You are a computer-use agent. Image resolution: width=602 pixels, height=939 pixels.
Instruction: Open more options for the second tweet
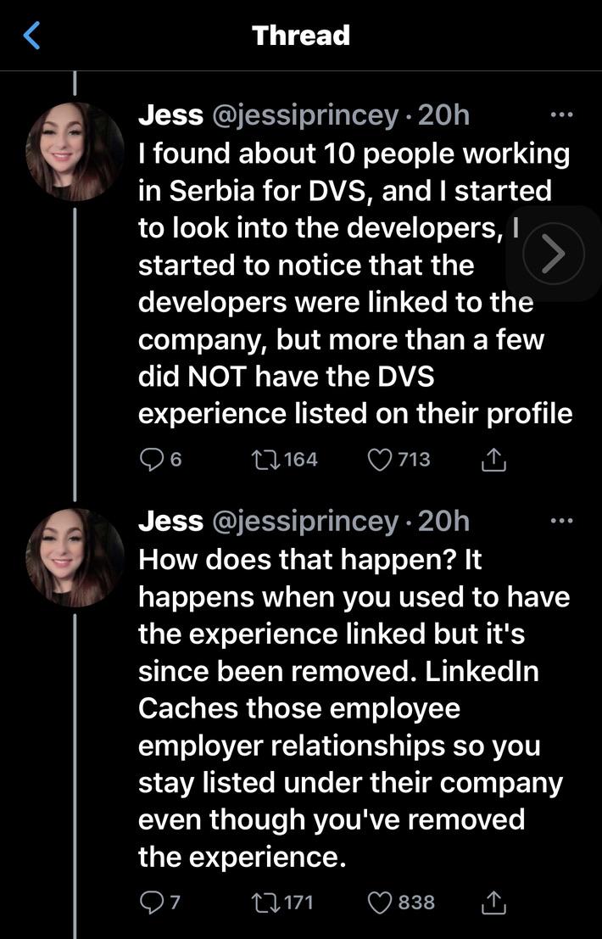click(561, 521)
